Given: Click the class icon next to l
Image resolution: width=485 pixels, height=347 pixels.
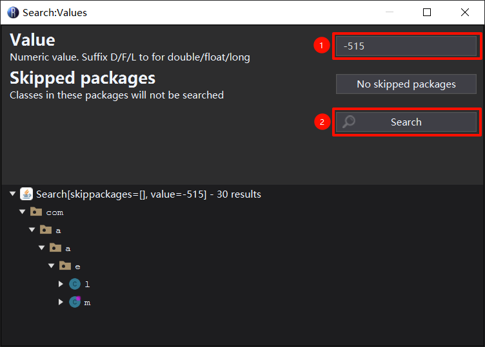Looking at the screenshot, I should click(x=75, y=284).
